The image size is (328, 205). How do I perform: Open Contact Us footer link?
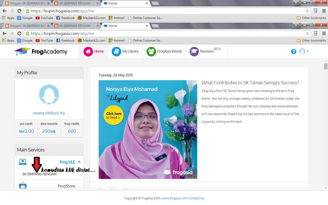[197, 198]
